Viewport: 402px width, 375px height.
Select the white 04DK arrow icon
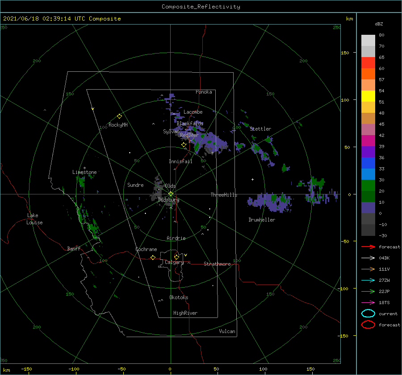click(368, 258)
